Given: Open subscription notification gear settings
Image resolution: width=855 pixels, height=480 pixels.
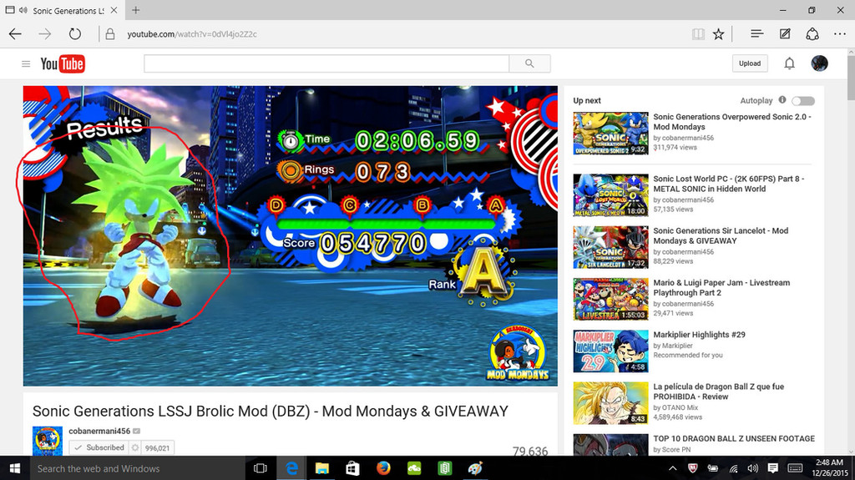Looking at the screenshot, I should 135,447.
